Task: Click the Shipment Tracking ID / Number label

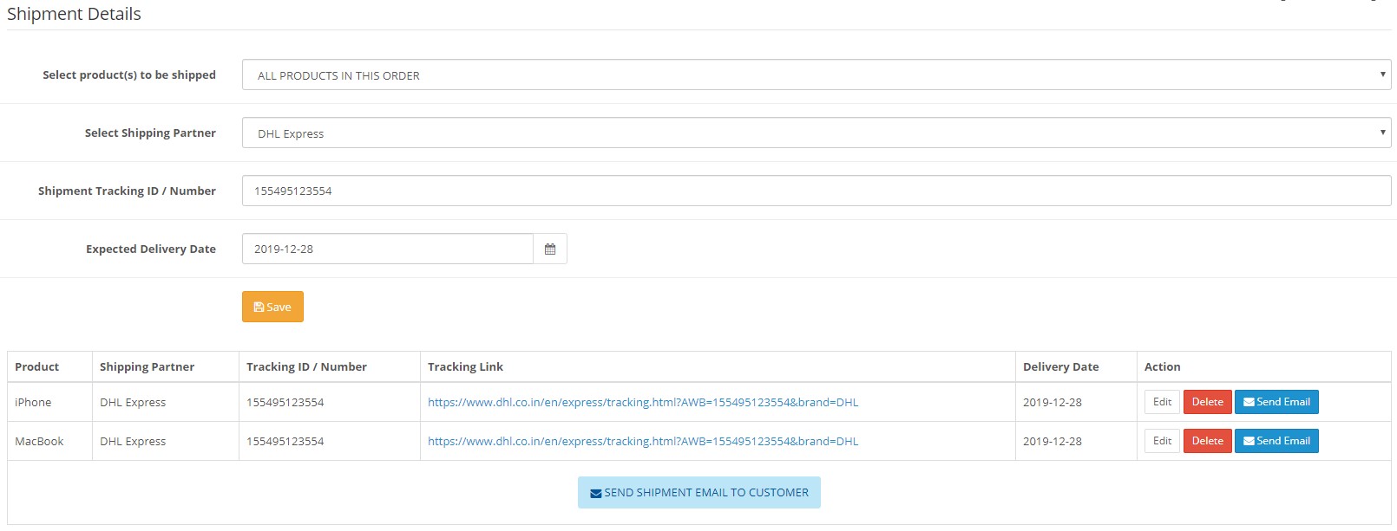Action: [127, 191]
